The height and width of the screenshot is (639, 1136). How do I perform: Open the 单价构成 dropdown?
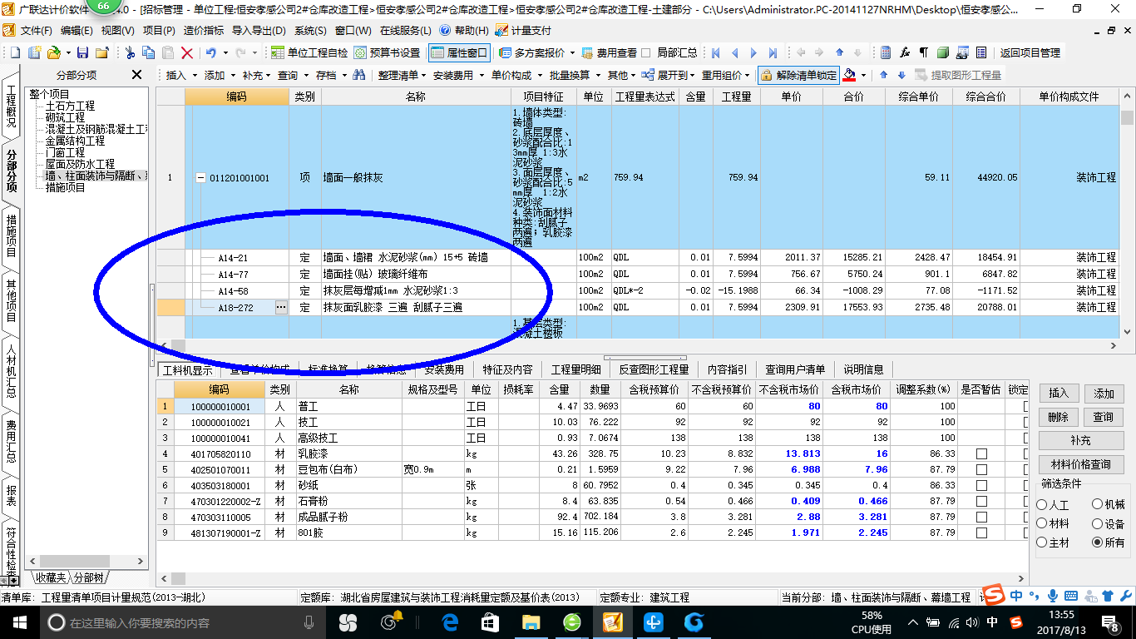[516, 75]
